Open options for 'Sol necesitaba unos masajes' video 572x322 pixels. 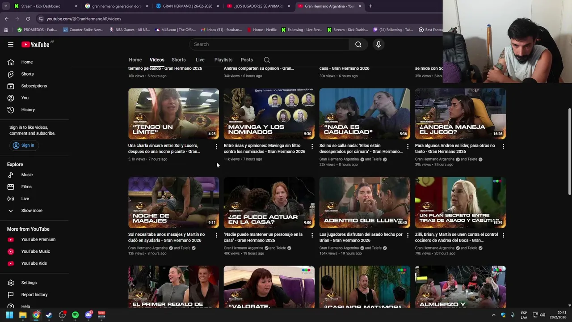pyautogui.click(x=217, y=235)
